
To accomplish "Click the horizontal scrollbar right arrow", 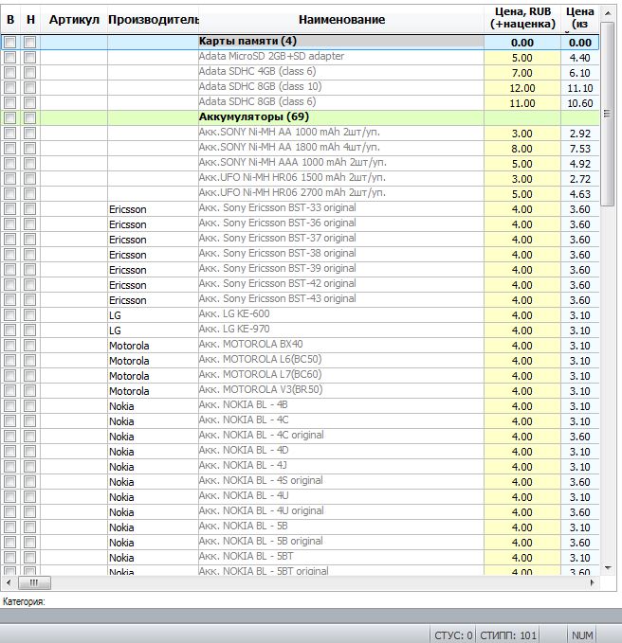I will (592, 582).
